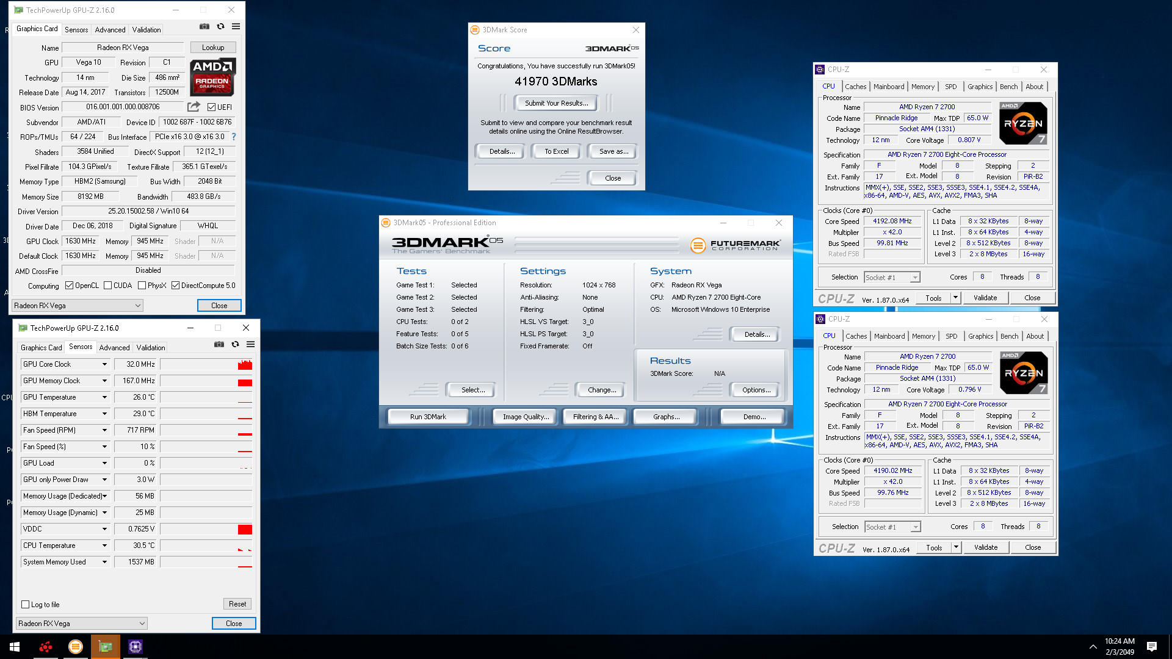Viewport: 1172px width, 659px height.
Task: Open Validation tab in GPU-Z Sensors window
Action: [151, 348]
